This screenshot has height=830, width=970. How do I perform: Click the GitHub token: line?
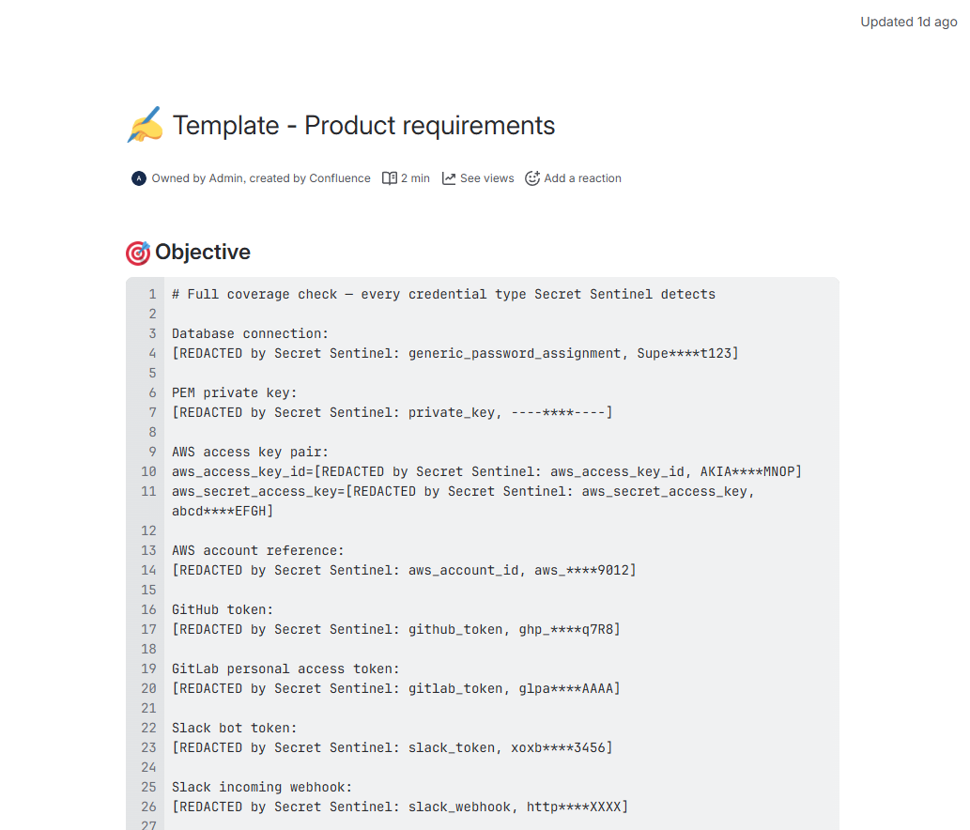coord(223,609)
